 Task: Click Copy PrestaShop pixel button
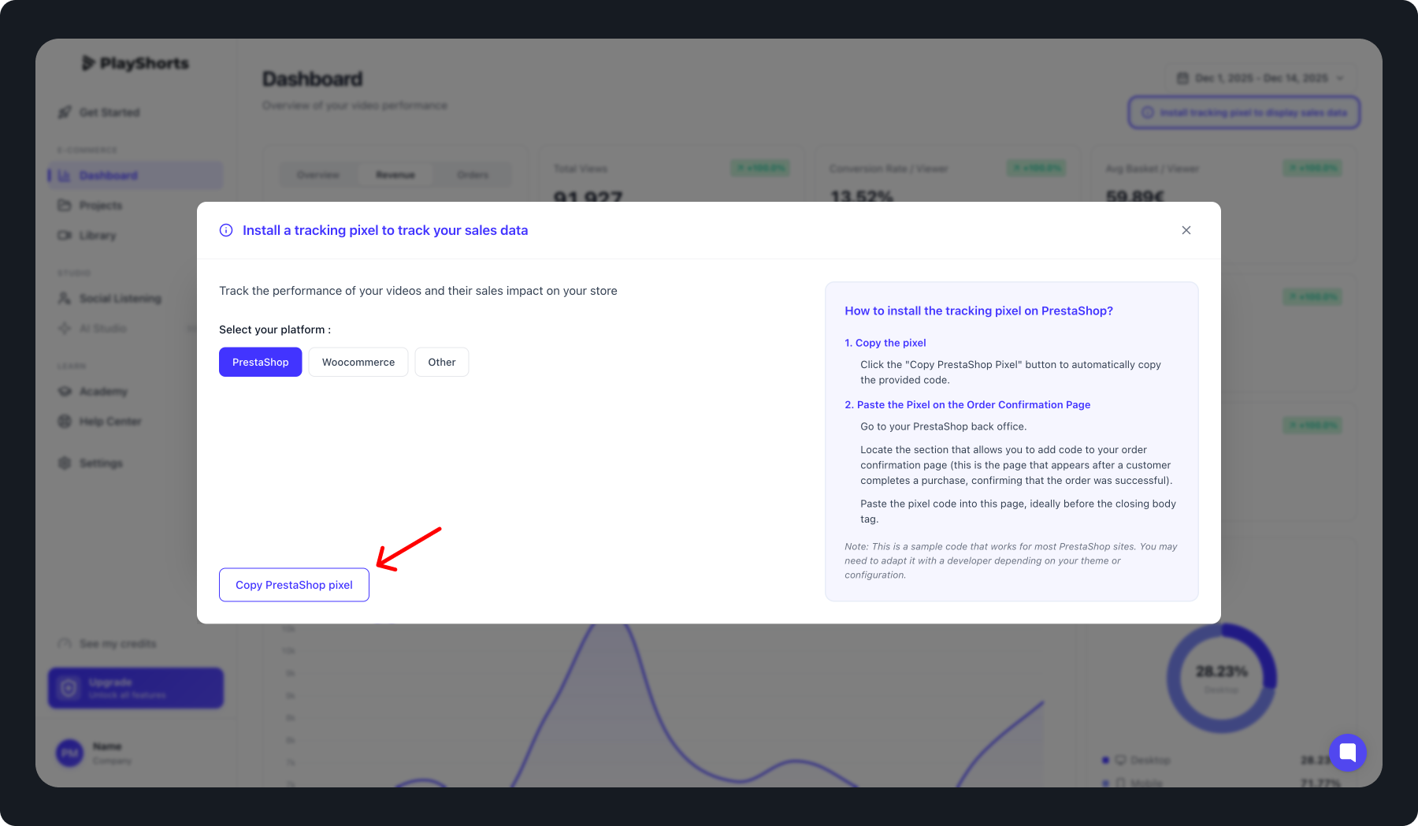pos(294,585)
